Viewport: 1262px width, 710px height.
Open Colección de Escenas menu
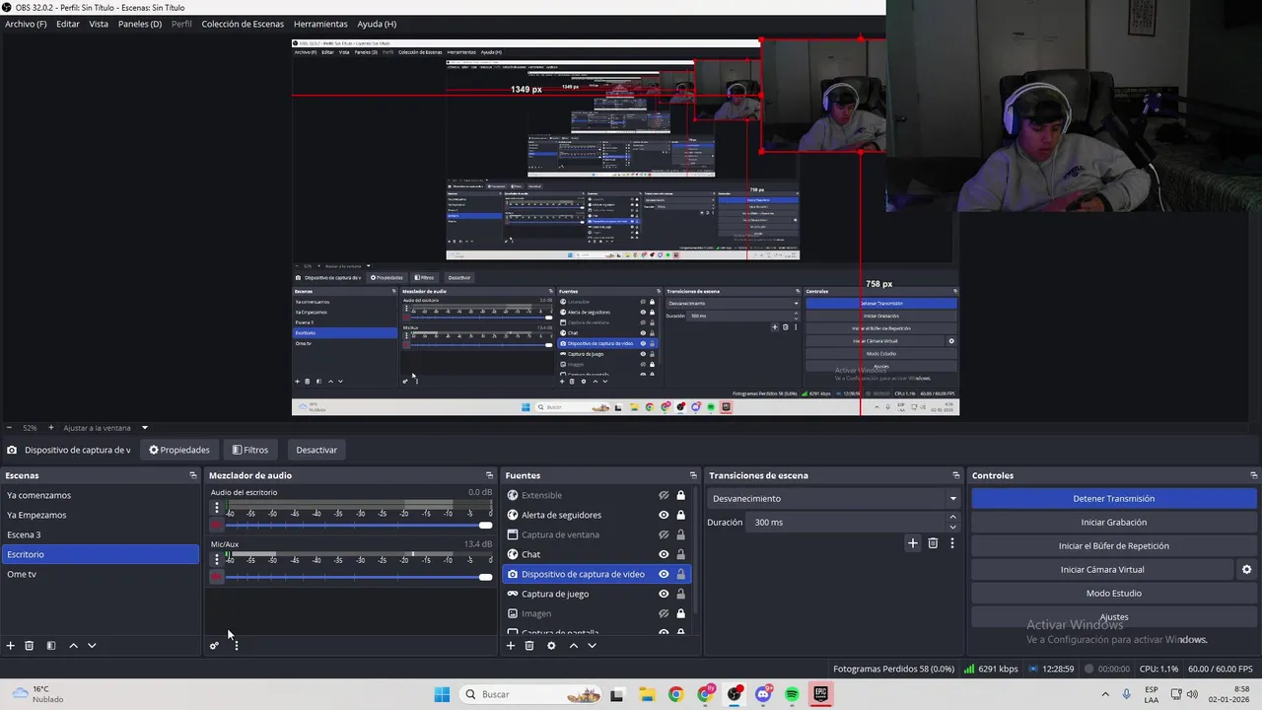[x=243, y=24]
